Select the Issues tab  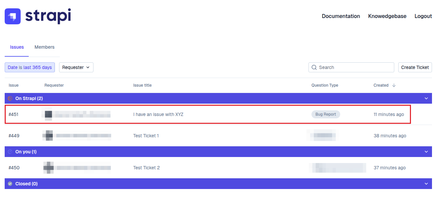17,47
